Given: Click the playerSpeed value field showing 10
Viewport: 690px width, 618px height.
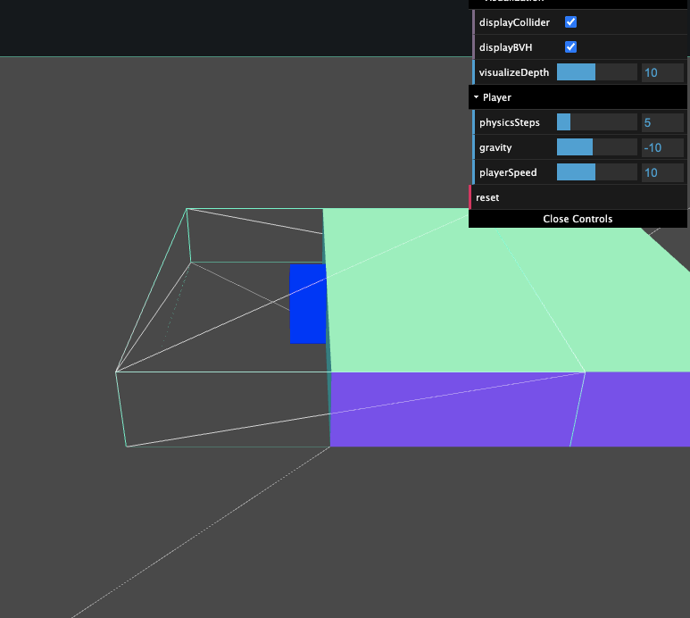Looking at the screenshot, I should pos(662,172).
